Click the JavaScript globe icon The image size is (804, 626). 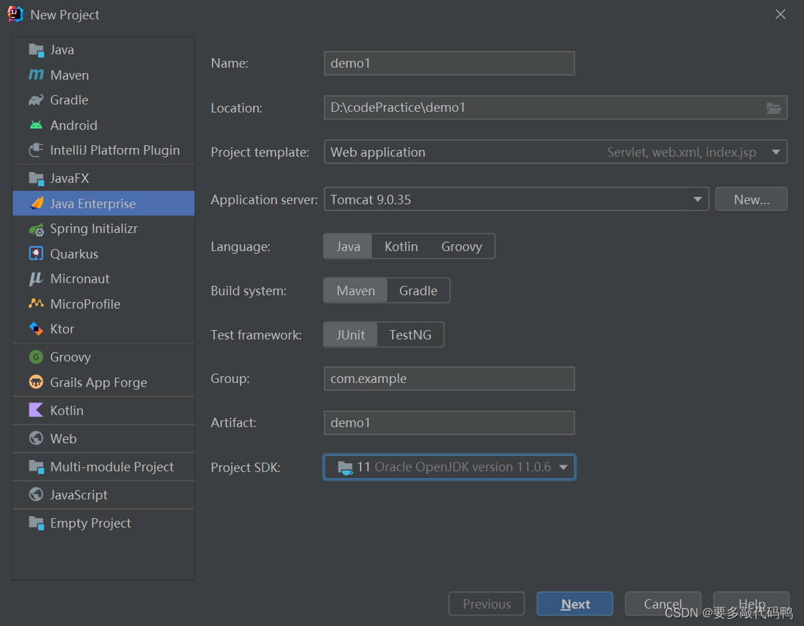tap(36, 495)
